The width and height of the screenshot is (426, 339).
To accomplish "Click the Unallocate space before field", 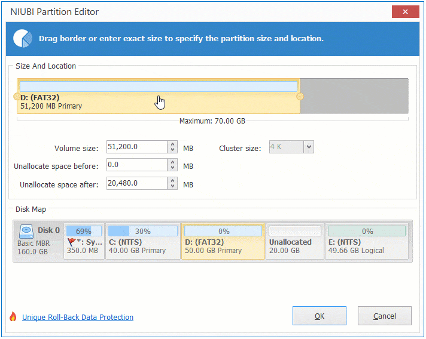I will (136, 165).
